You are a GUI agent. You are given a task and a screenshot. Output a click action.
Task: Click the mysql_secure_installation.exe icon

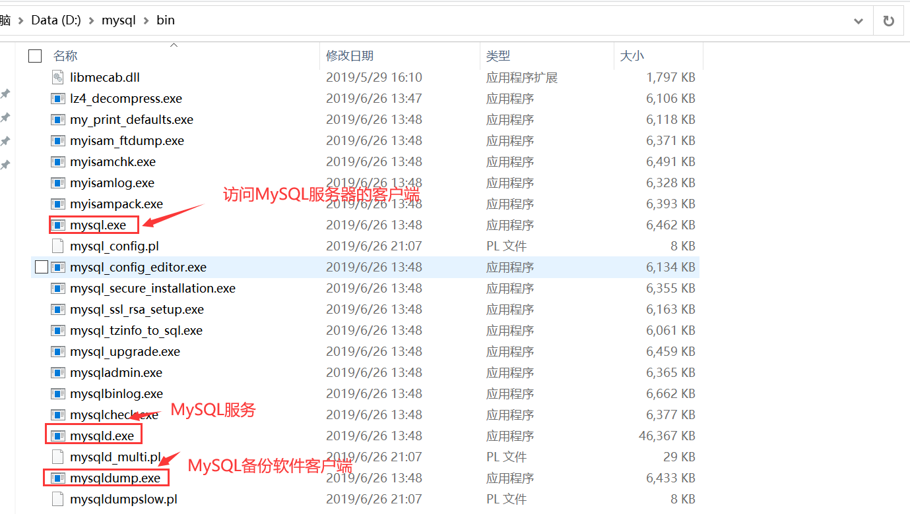pyautogui.click(x=58, y=288)
